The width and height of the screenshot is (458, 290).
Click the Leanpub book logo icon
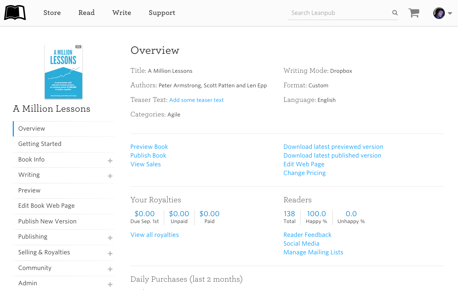[x=15, y=13]
